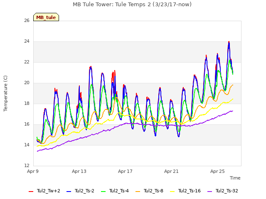Click the Temperature (C) axis label

[x=5, y=93]
